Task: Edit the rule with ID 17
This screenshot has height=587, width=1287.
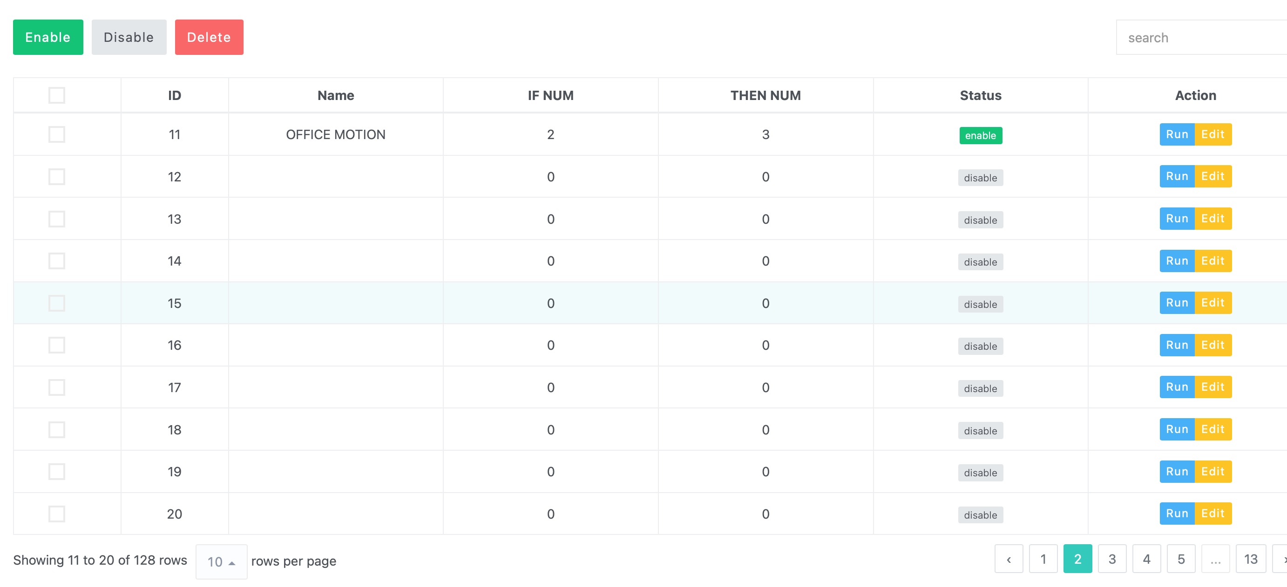Action: [x=1212, y=387]
